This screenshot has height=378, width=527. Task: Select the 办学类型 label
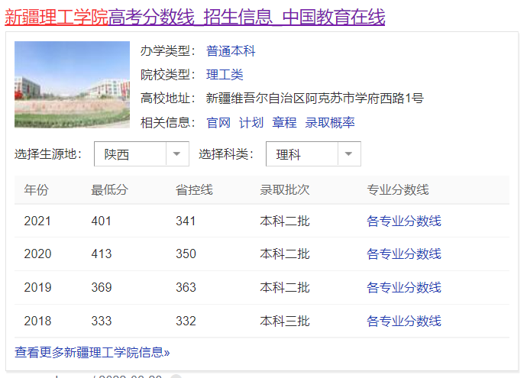coord(168,51)
